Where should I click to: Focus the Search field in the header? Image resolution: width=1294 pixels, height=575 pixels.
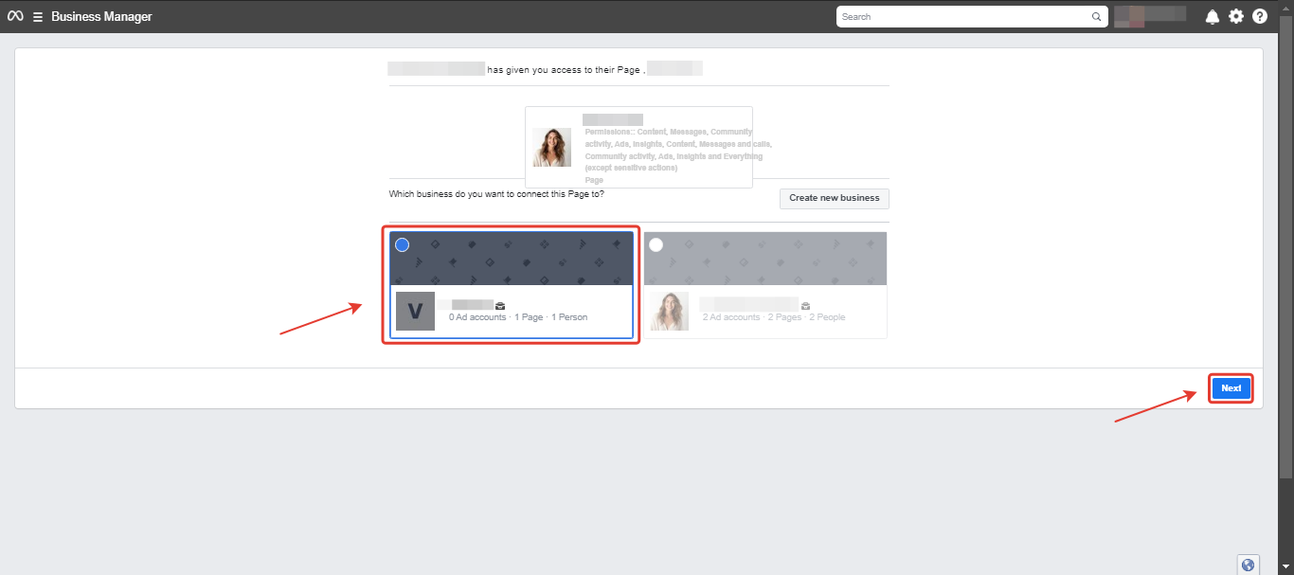coord(972,17)
